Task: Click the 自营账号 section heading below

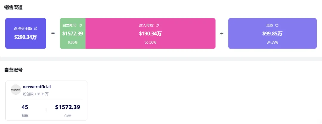Action: [x=13, y=70]
